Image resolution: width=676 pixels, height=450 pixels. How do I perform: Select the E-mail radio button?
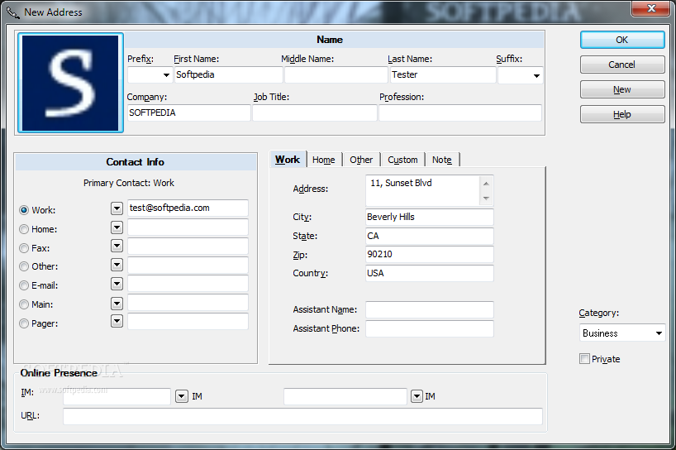click(x=24, y=285)
